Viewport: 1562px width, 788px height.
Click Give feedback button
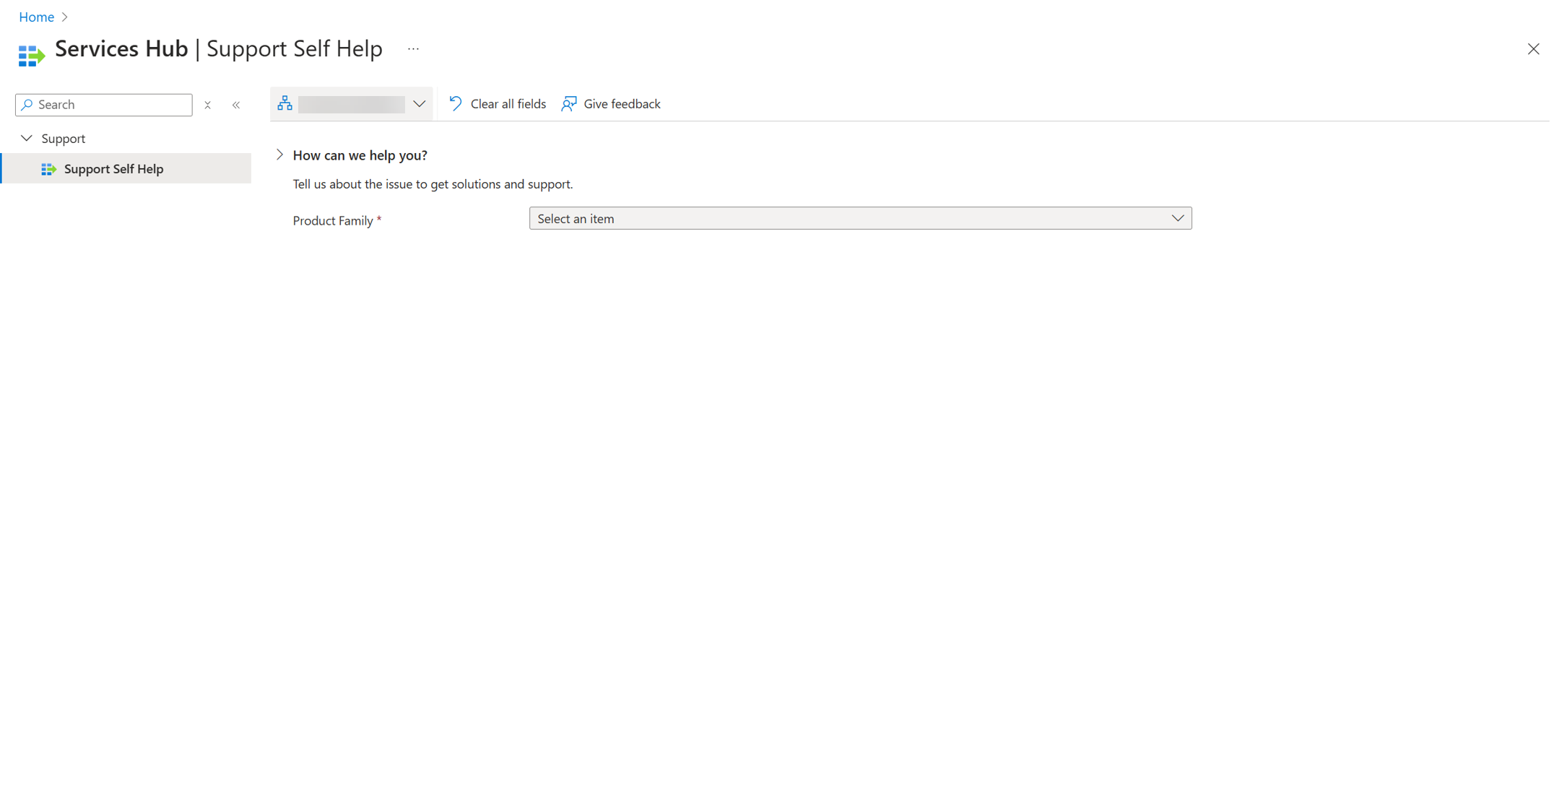pyautogui.click(x=611, y=104)
